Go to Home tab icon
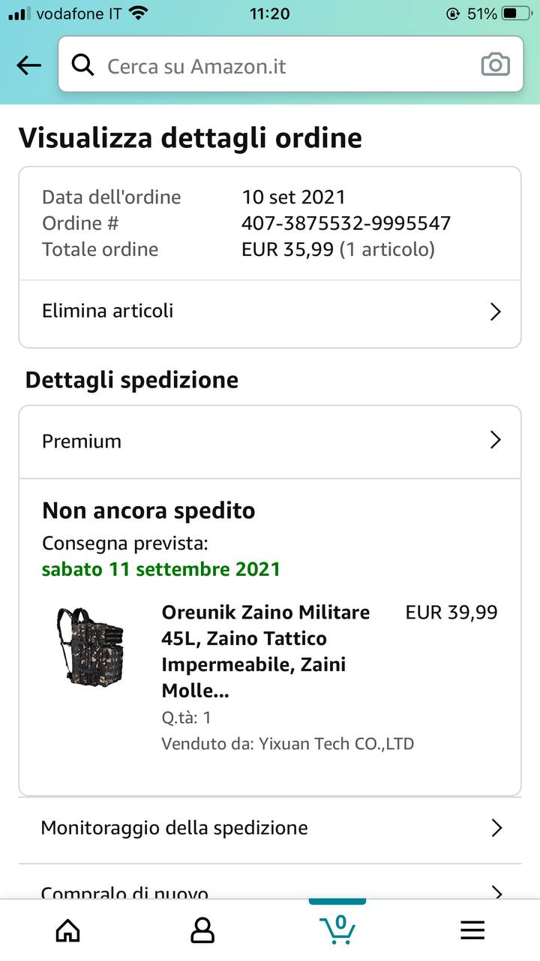The height and width of the screenshot is (961, 540). 68,931
